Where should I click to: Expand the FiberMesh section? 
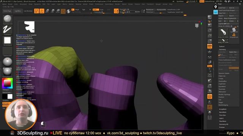(x=223, y=121)
